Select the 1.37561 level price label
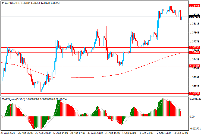Image resolution: width=201 pixels, height=136 pixels. [194, 52]
